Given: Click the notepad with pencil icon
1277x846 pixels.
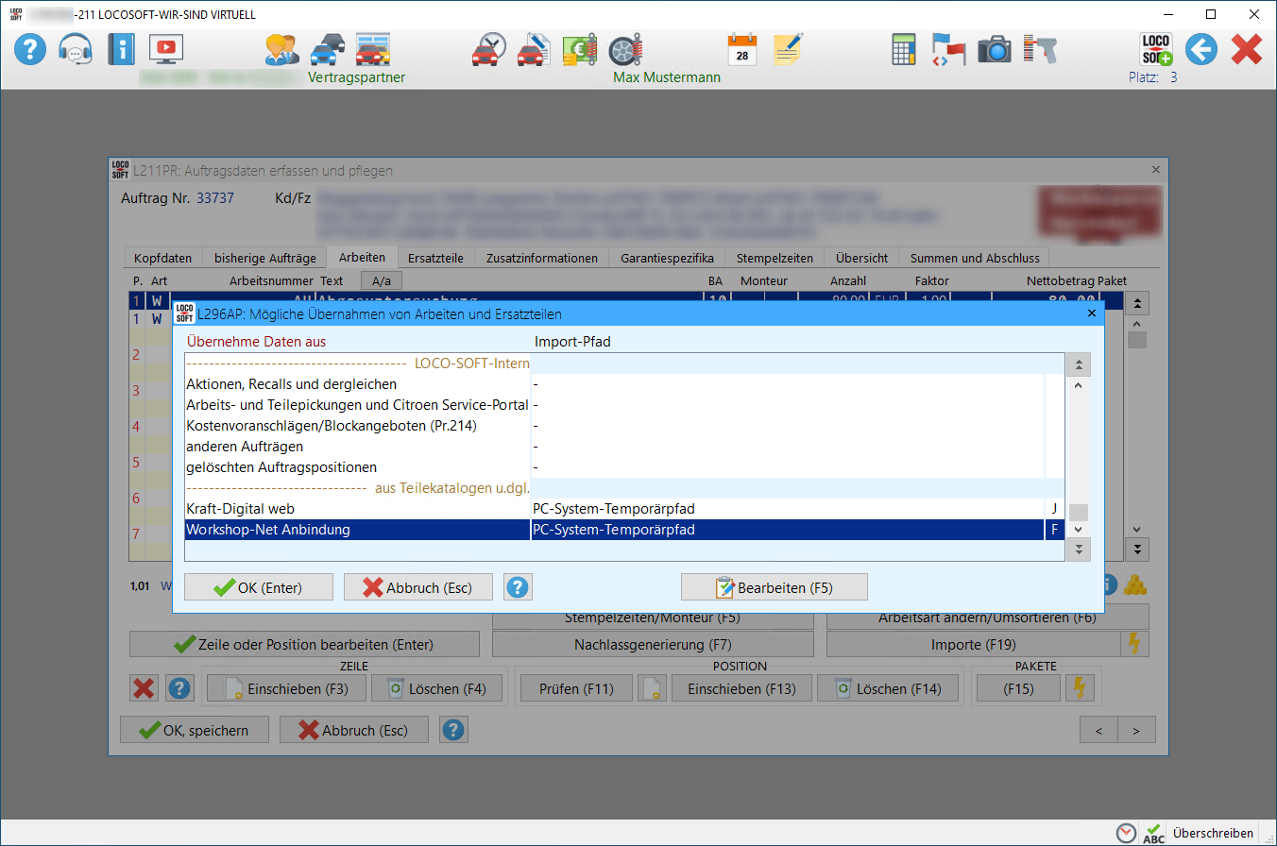Looking at the screenshot, I should 788,49.
